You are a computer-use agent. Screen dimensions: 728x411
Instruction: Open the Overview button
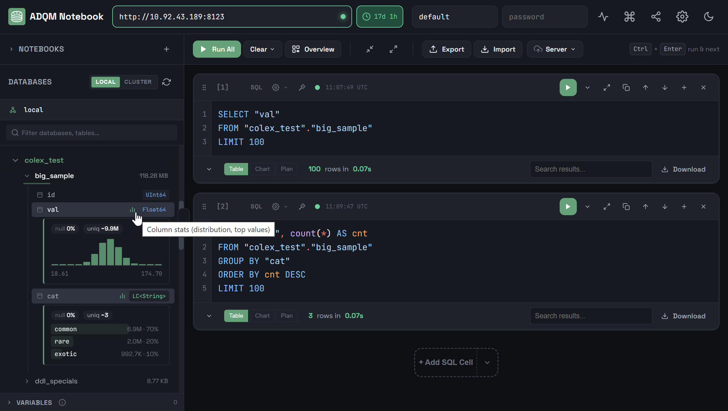(313, 49)
